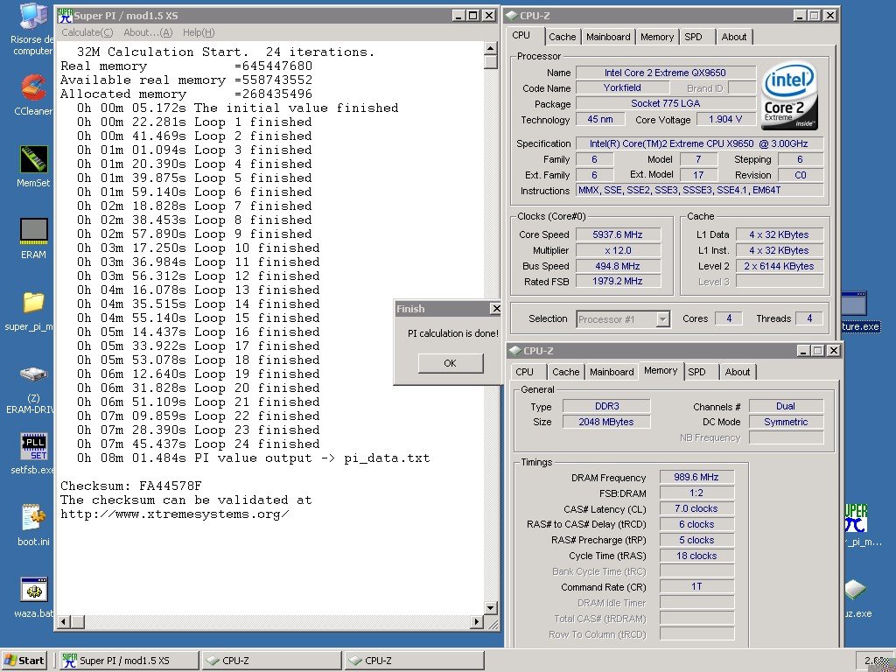Viewport: 896px width, 672px height.
Task: Click Super PI vertical scrollbar up arrow
Action: (491, 48)
